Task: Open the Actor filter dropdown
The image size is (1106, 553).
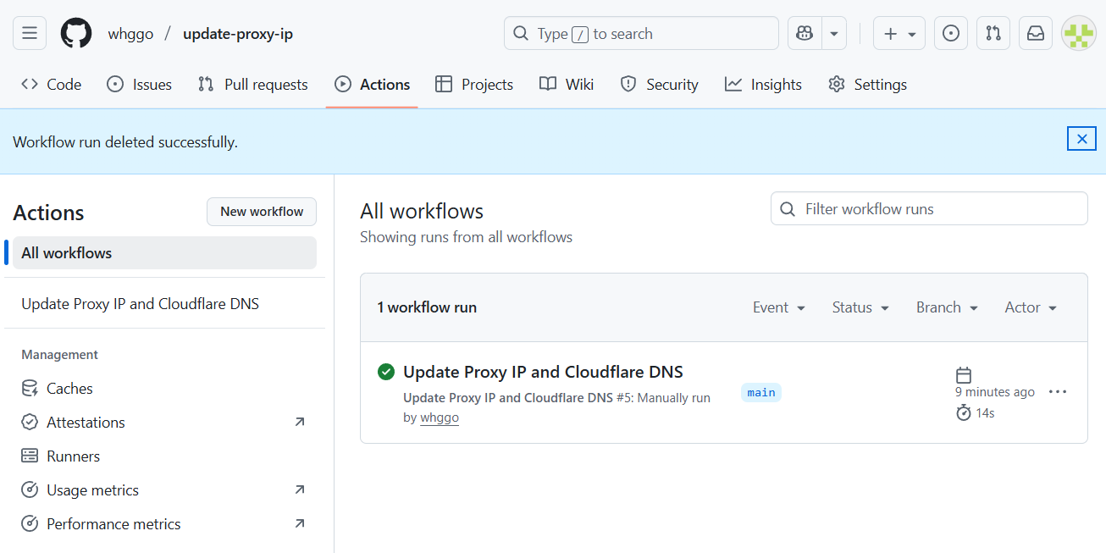Action: 1031,307
